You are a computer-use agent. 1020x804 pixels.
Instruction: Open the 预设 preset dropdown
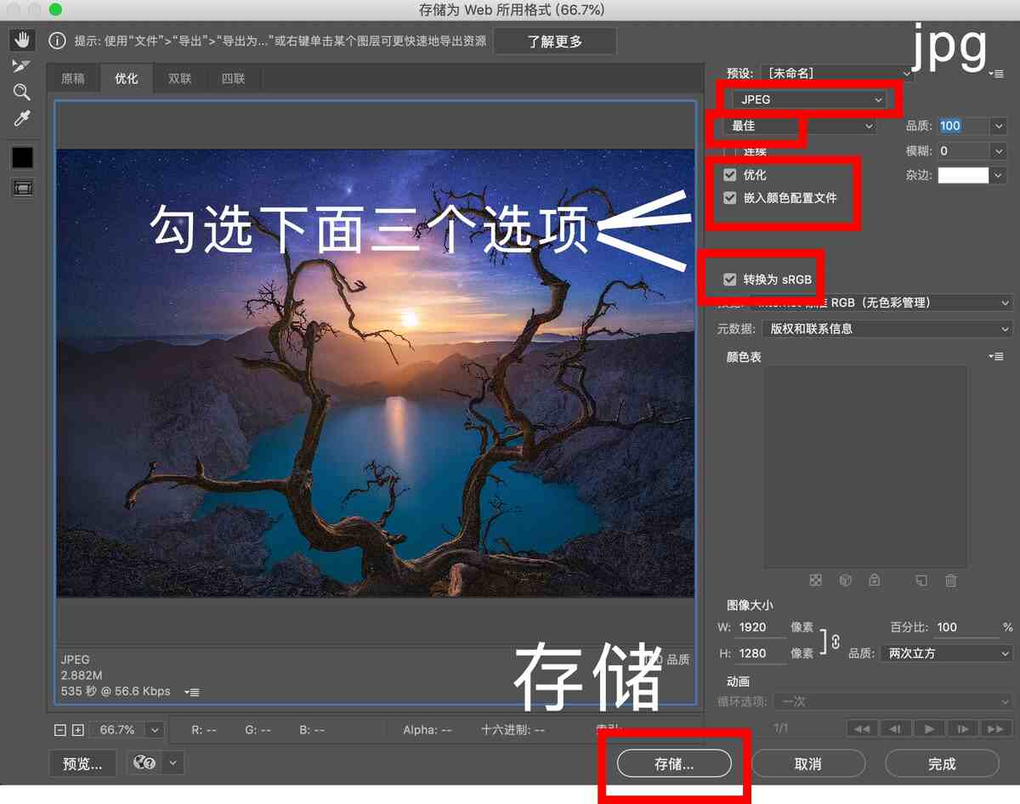click(836, 74)
